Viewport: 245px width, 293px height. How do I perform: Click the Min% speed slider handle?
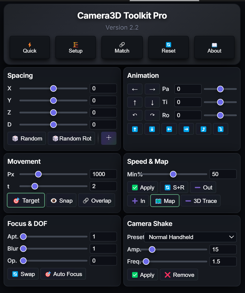pos(173,174)
